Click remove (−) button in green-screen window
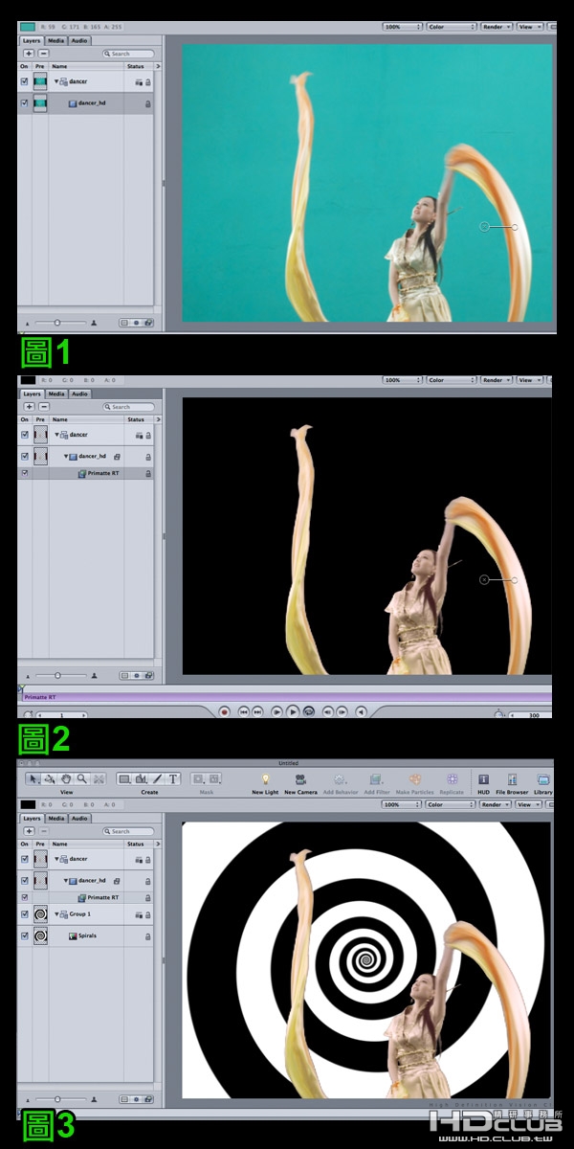Viewport: 574px width, 1149px height. click(x=43, y=55)
